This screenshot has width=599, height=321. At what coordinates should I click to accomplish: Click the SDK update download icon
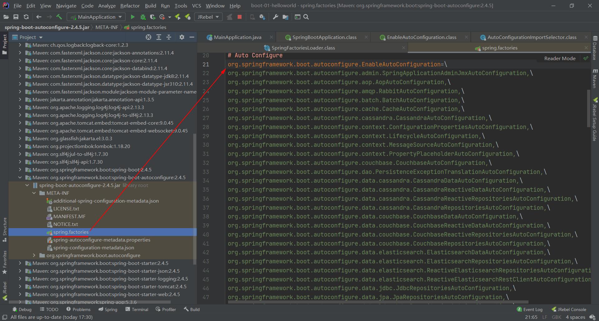(x=262, y=17)
